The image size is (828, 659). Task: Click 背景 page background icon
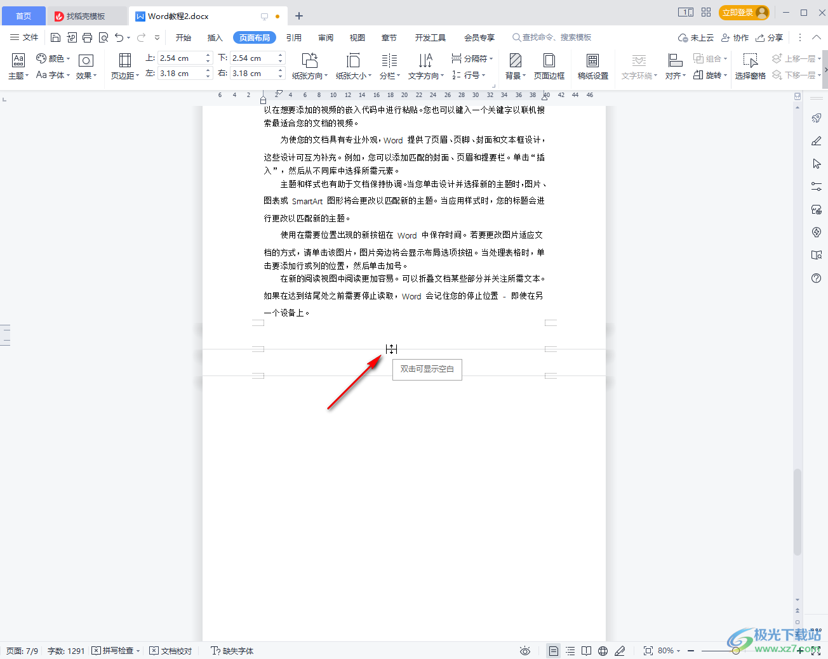[x=516, y=67]
